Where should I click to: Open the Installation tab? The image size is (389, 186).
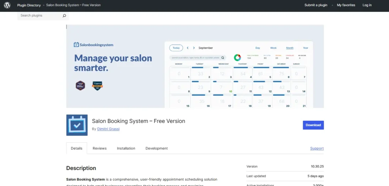tap(126, 148)
